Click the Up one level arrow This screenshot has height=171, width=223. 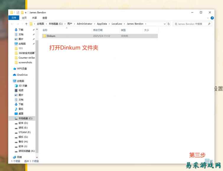click(x=26, y=24)
